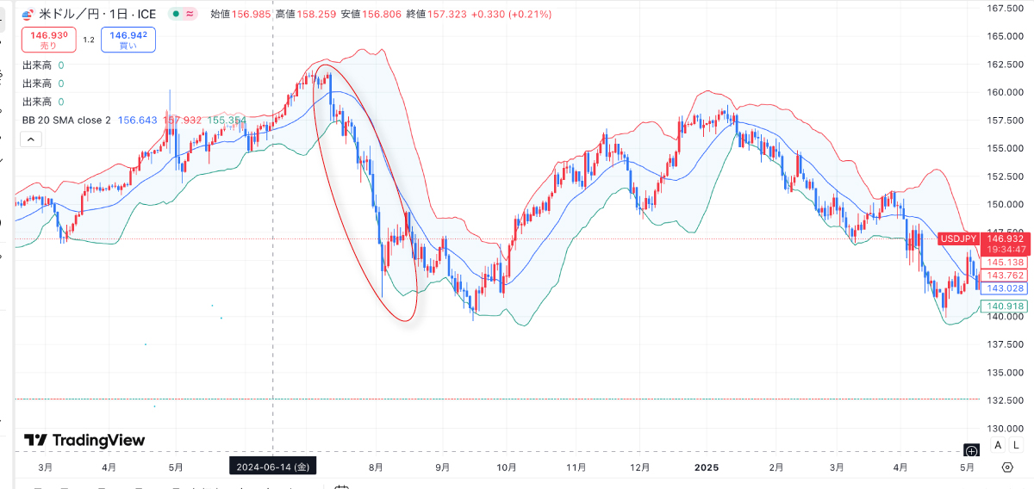
Task: Click the green price tag 140.918
Action: point(1005,306)
